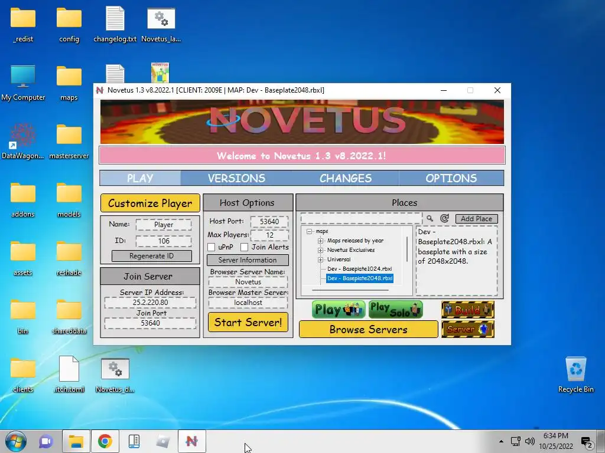Image resolution: width=605 pixels, height=453 pixels.
Task: Click the Join Port field
Action: pyautogui.click(x=151, y=323)
